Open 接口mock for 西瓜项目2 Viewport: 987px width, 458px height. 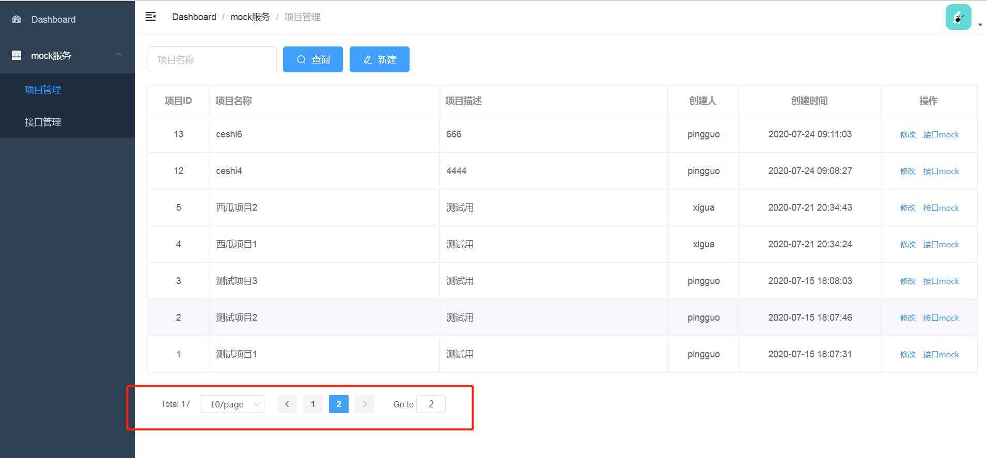pyautogui.click(x=941, y=208)
